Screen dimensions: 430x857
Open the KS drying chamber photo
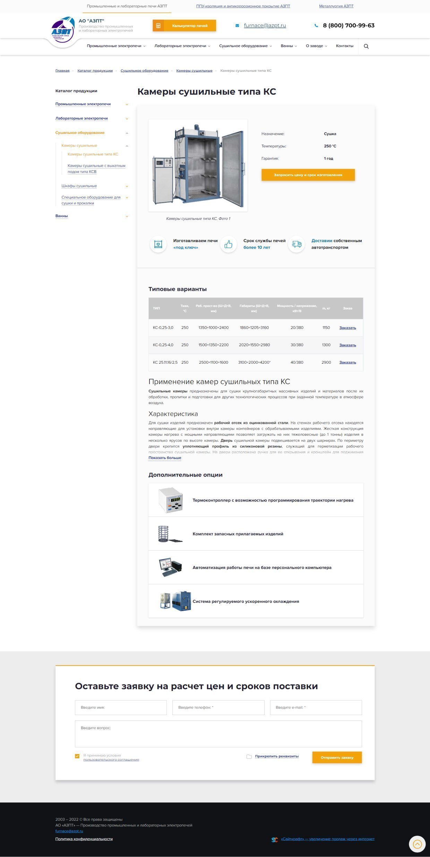pyautogui.click(x=198, y=165)
